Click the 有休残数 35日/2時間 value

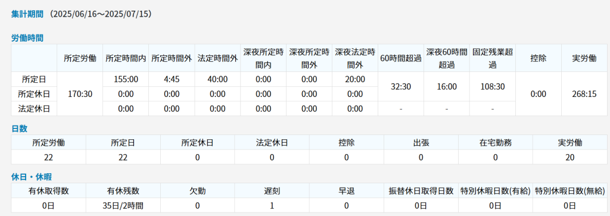click(123, 205)
